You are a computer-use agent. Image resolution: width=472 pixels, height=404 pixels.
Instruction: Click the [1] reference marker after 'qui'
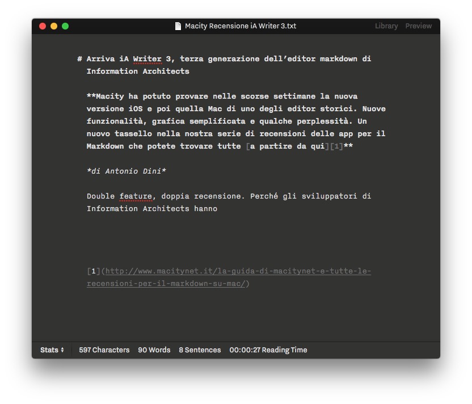click(336, 146)
